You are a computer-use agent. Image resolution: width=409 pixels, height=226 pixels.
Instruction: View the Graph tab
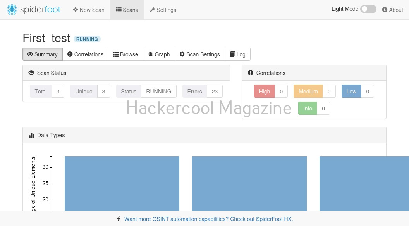[x=159, y=54]
